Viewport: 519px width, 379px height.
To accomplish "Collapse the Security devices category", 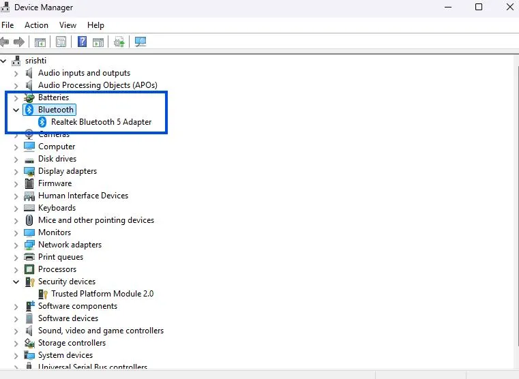I will [x=16, y=282].
